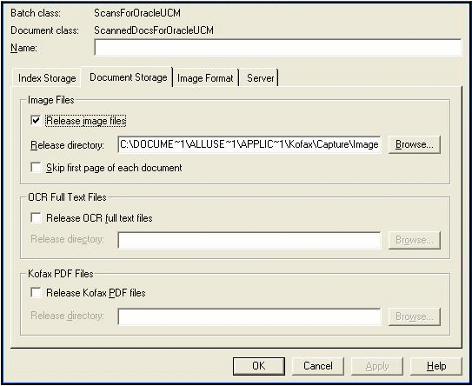The width and height of the screenshot is (472, 386).
Task: Check Release Kofax PDF files
Action: (36, 292)
